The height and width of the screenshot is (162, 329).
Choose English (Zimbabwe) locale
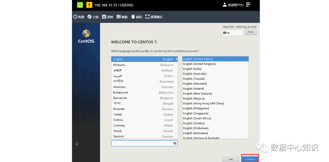[216, 128]
